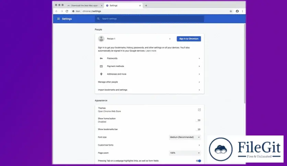
Task: Expand Payment methods row chevron
Action: tap(199, 66)
